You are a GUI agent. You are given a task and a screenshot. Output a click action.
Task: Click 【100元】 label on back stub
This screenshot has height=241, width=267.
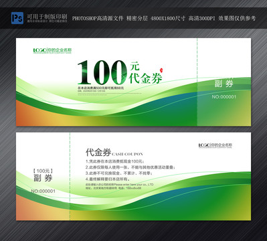[43, 171]
